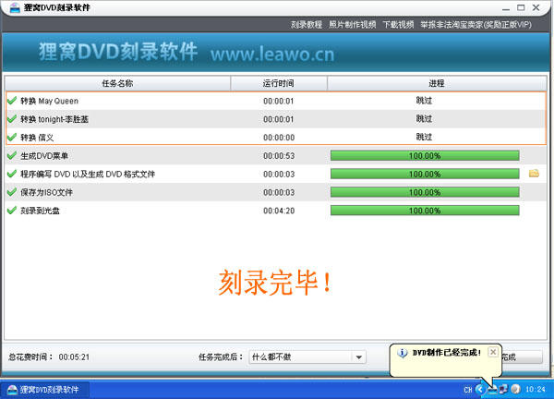The height and width of the screenshot is (399, 554).
Task: Click green checkmark beside 生成DVD菜单
Action: pyautogui.click(x=12, y=155)
